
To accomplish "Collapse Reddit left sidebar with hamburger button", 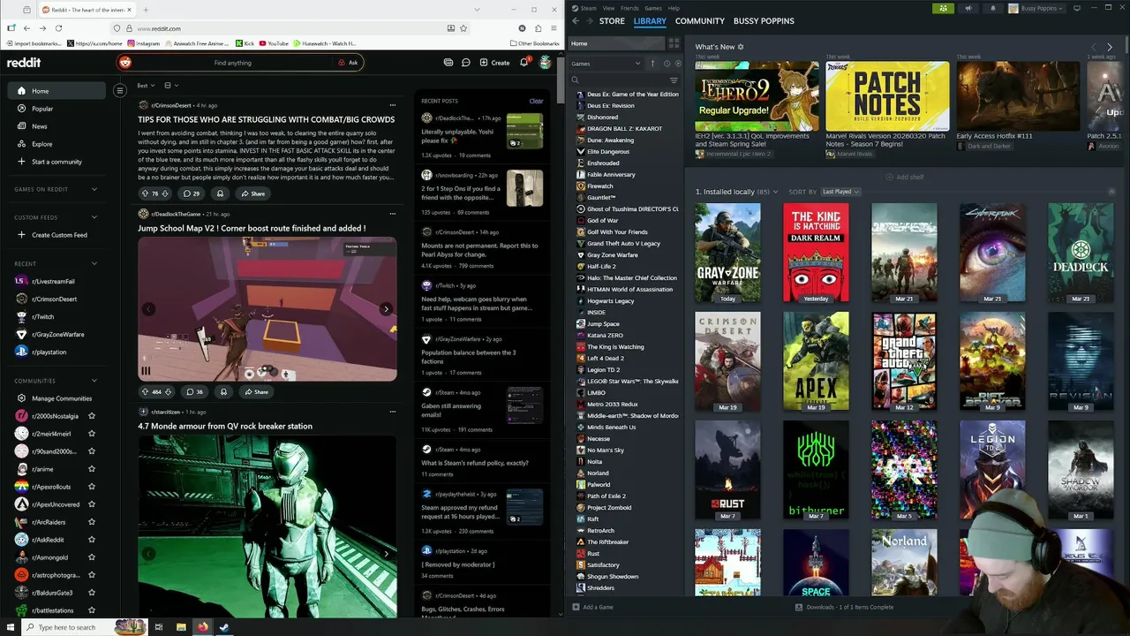I will point(120,90).
